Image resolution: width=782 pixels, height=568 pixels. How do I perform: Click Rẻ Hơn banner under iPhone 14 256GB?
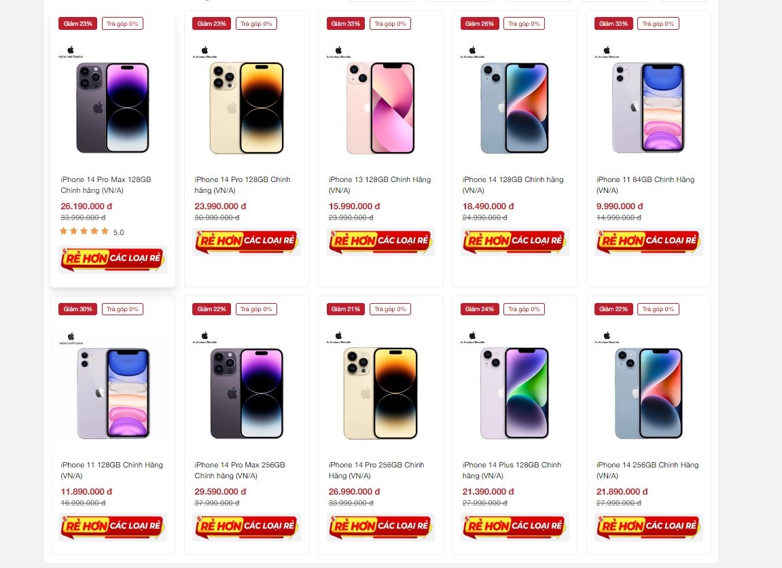pyautogui.click(x=648, y=527)
